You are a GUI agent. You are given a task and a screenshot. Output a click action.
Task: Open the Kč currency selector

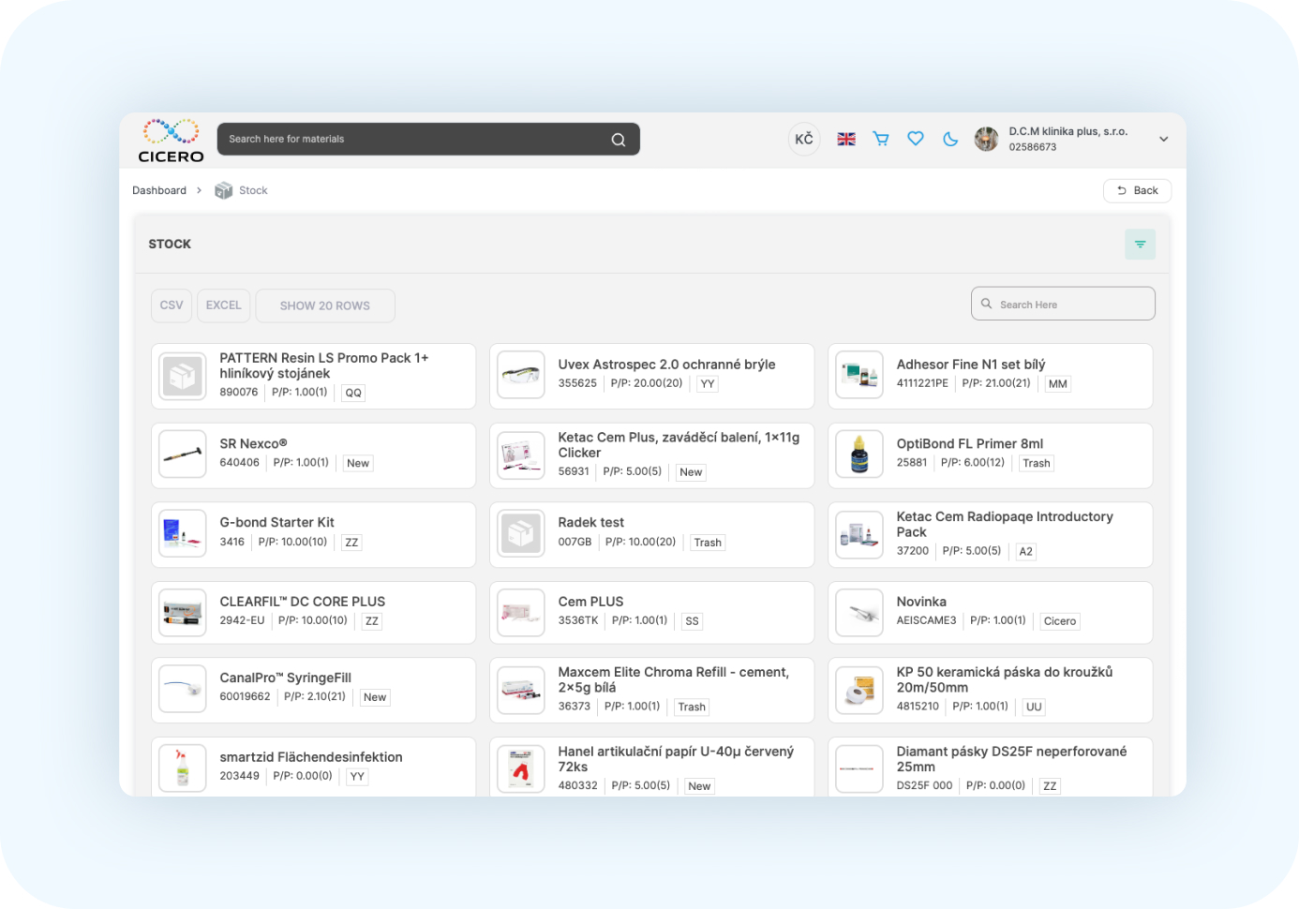[x=804, y=139]
